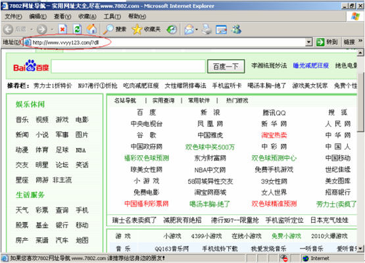Open the Forward history dropdown arrow
The height and width of the screenshot is (263, 365).
coord(52,30)
